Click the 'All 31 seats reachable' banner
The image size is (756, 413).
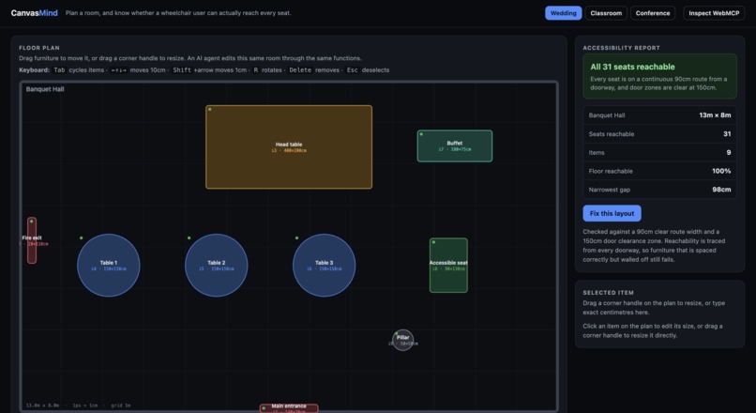coord(659,76)
